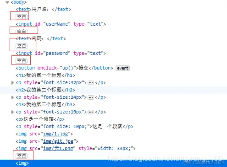
Task: Click 空白 badge between 用户名 text and userName input
Action: pos(22,16)
